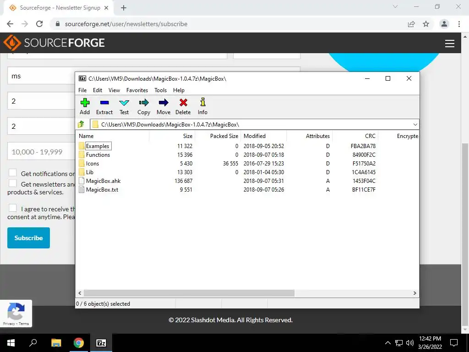
Task: Click the MagicBox.ahk file icon
Action: click(x=82, y=181)
